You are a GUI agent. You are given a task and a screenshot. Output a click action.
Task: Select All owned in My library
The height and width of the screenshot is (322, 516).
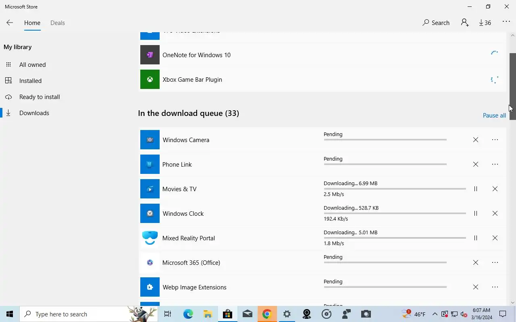click(32, 65)
